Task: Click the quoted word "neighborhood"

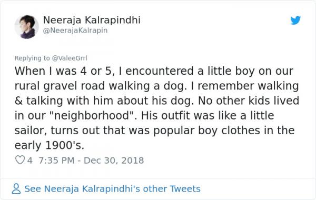Action: 92,116
